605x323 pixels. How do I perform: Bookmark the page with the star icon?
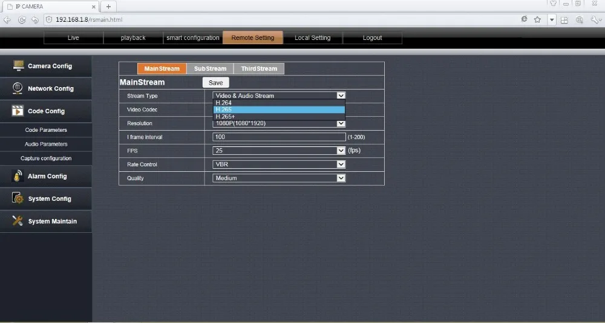537,19
